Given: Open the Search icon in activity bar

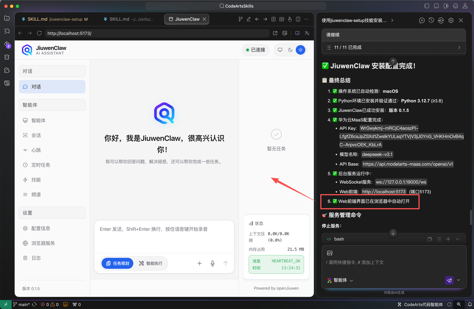Looking at the screenshot, I should [7, 31].
